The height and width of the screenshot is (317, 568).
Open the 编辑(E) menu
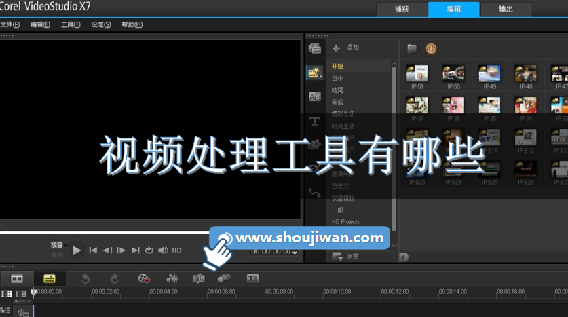point(40,24)
